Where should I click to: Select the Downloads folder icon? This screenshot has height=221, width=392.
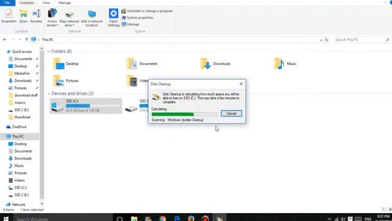tap(206, 64)
